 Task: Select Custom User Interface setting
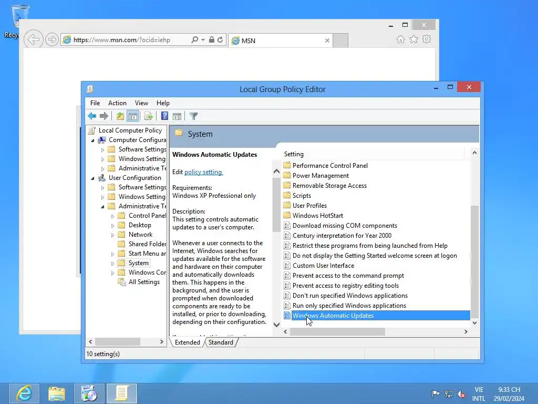pyautogui.click(x=323, y=266)
